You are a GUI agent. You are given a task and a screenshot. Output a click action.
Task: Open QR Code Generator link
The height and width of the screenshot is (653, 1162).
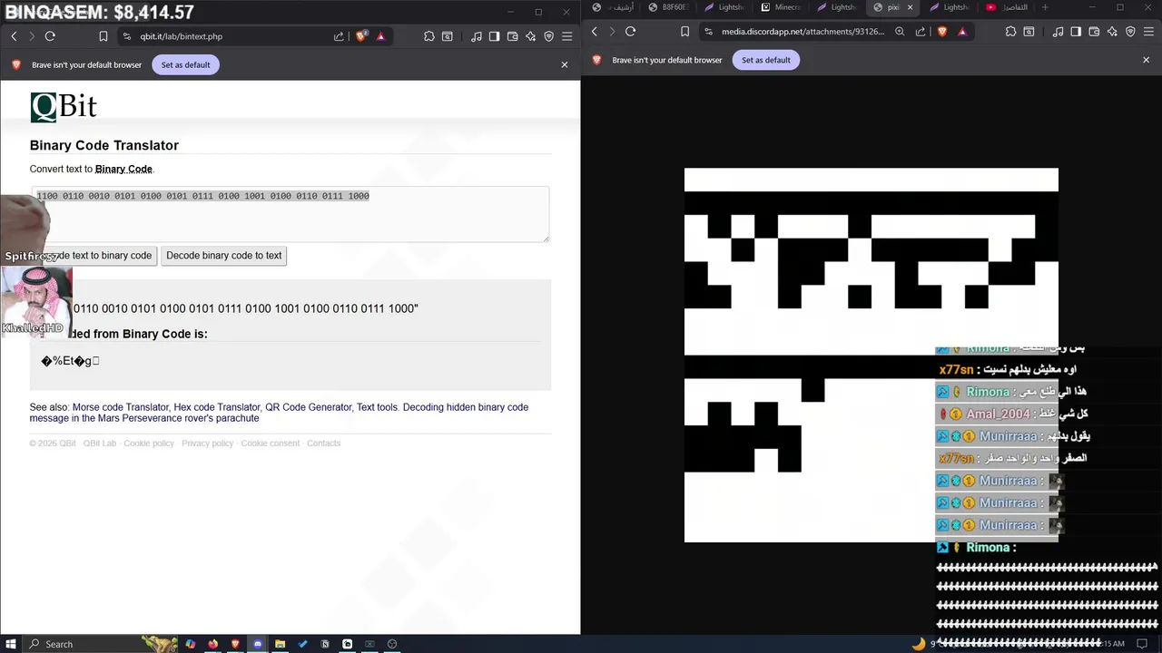(309, 407)
